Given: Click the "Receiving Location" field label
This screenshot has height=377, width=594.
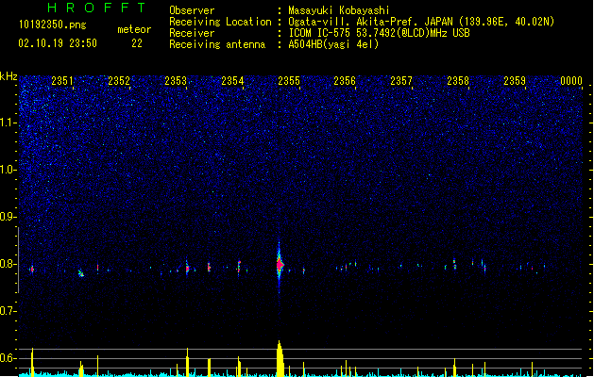Looking at the screenshot, I should [220, 22].
